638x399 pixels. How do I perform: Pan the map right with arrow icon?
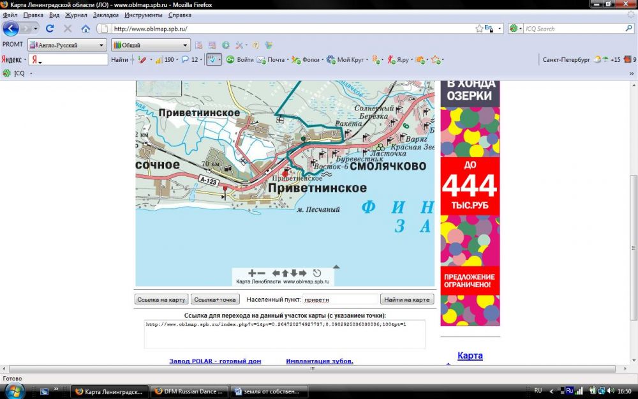[302, 273]
